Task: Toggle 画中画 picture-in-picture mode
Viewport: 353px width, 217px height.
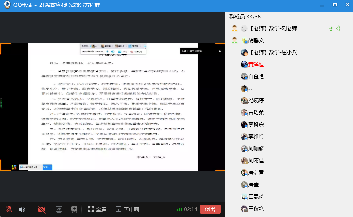Action: click(127, 209)
